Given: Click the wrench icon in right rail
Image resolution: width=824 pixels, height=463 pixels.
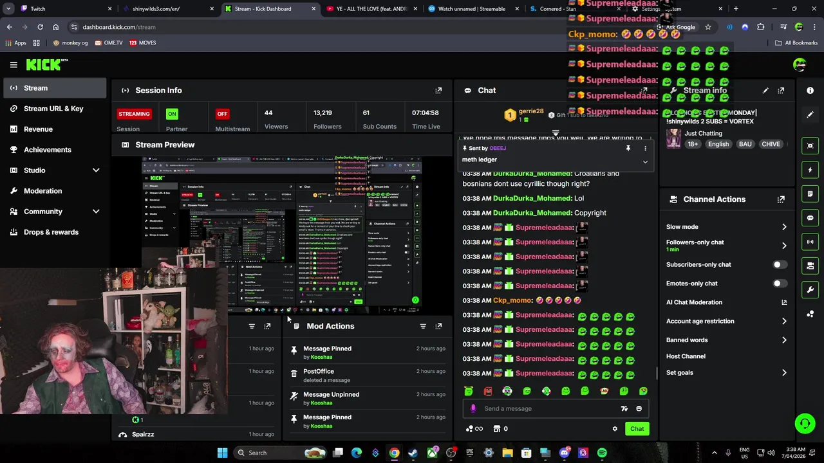Looking at the screenshot, I should 810,290.
